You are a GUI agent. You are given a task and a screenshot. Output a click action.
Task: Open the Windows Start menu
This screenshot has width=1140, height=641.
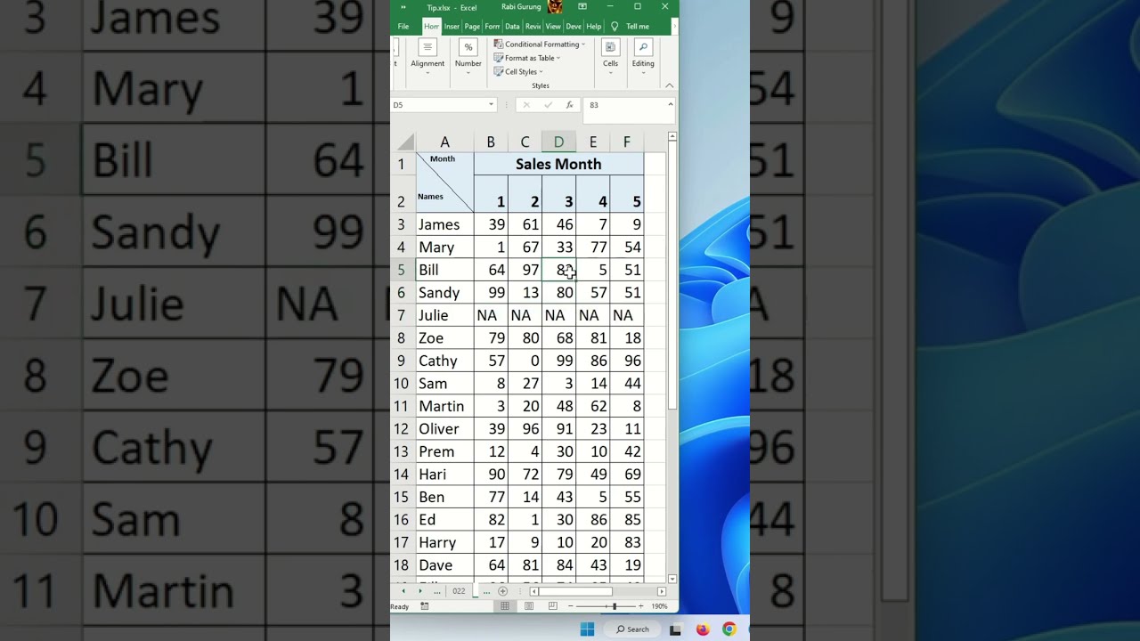[587, 629]
